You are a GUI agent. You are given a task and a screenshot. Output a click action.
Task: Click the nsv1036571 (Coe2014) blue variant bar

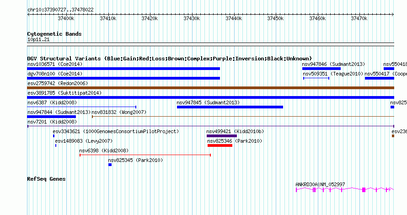[123, 69]
